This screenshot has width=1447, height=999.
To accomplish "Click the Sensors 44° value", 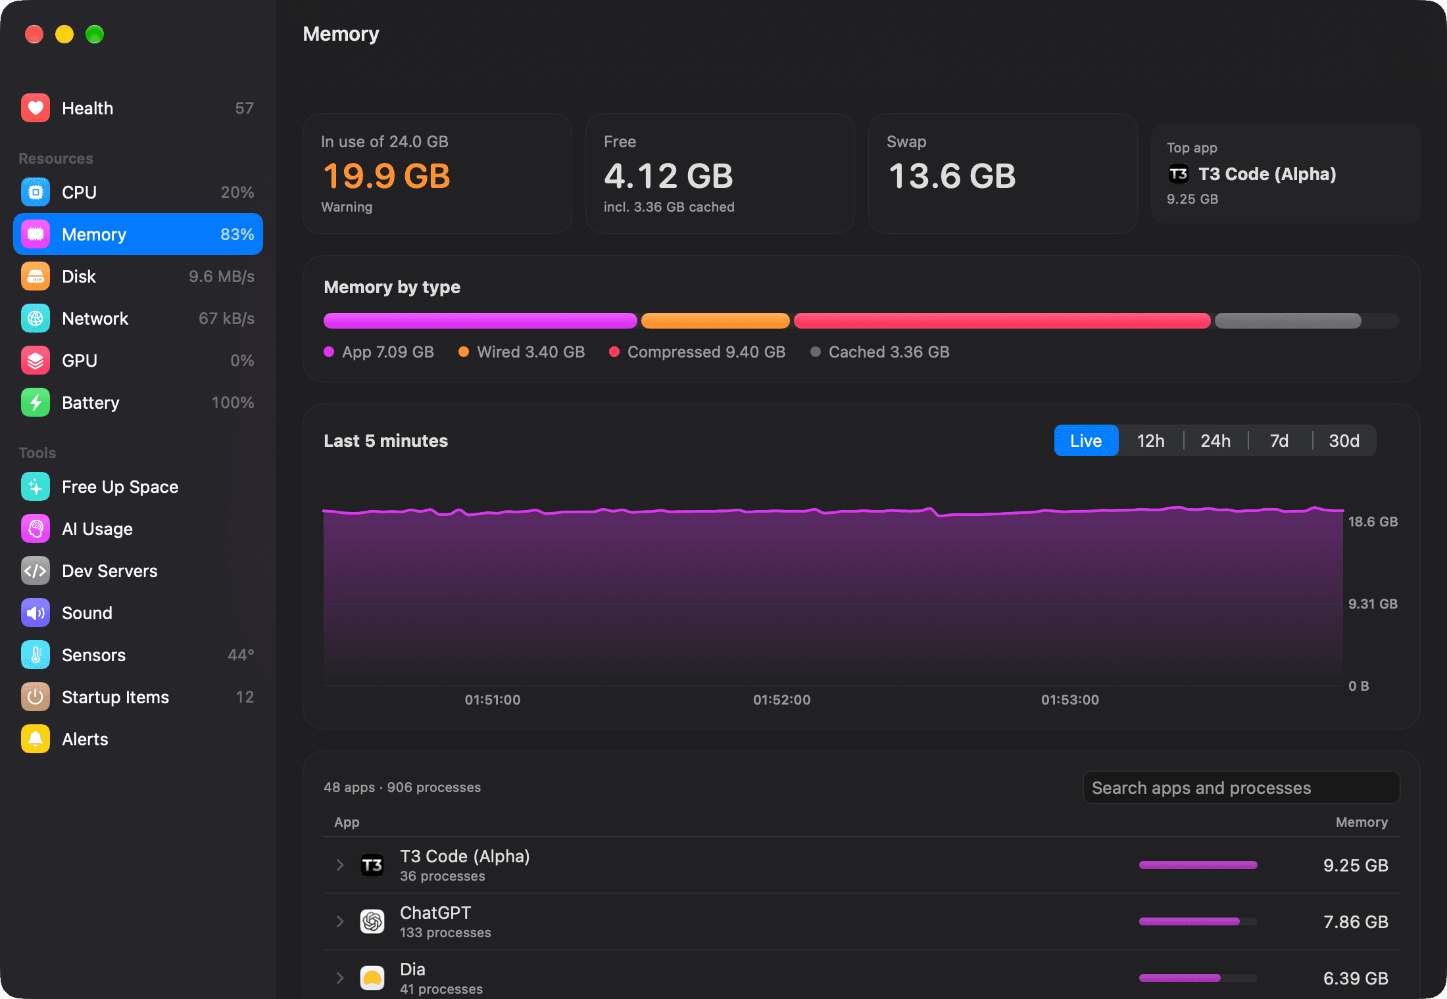I will pyautogui.click(x=241, y=655).
